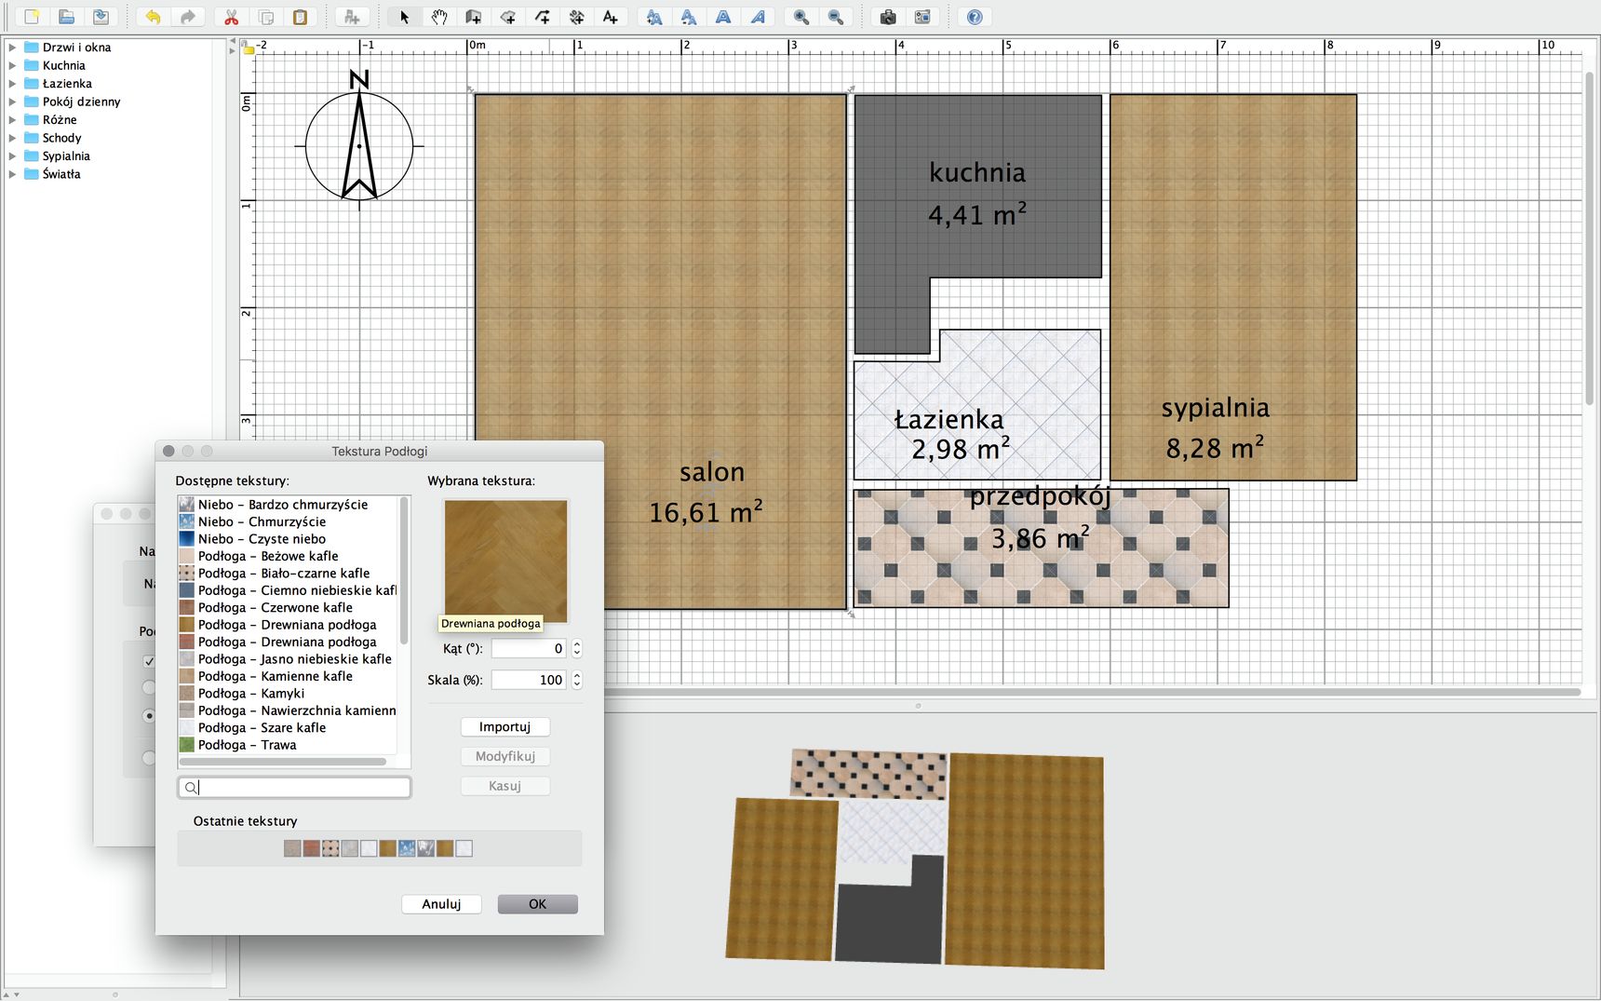Viewport: 1601px width, 1001px height.
Task: Open the create photo camera tool
Action: pyautogui.click(x=888, y=17)
